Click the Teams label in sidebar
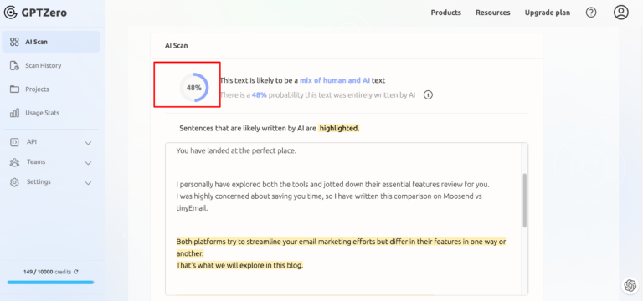 (x=36, y=161)
